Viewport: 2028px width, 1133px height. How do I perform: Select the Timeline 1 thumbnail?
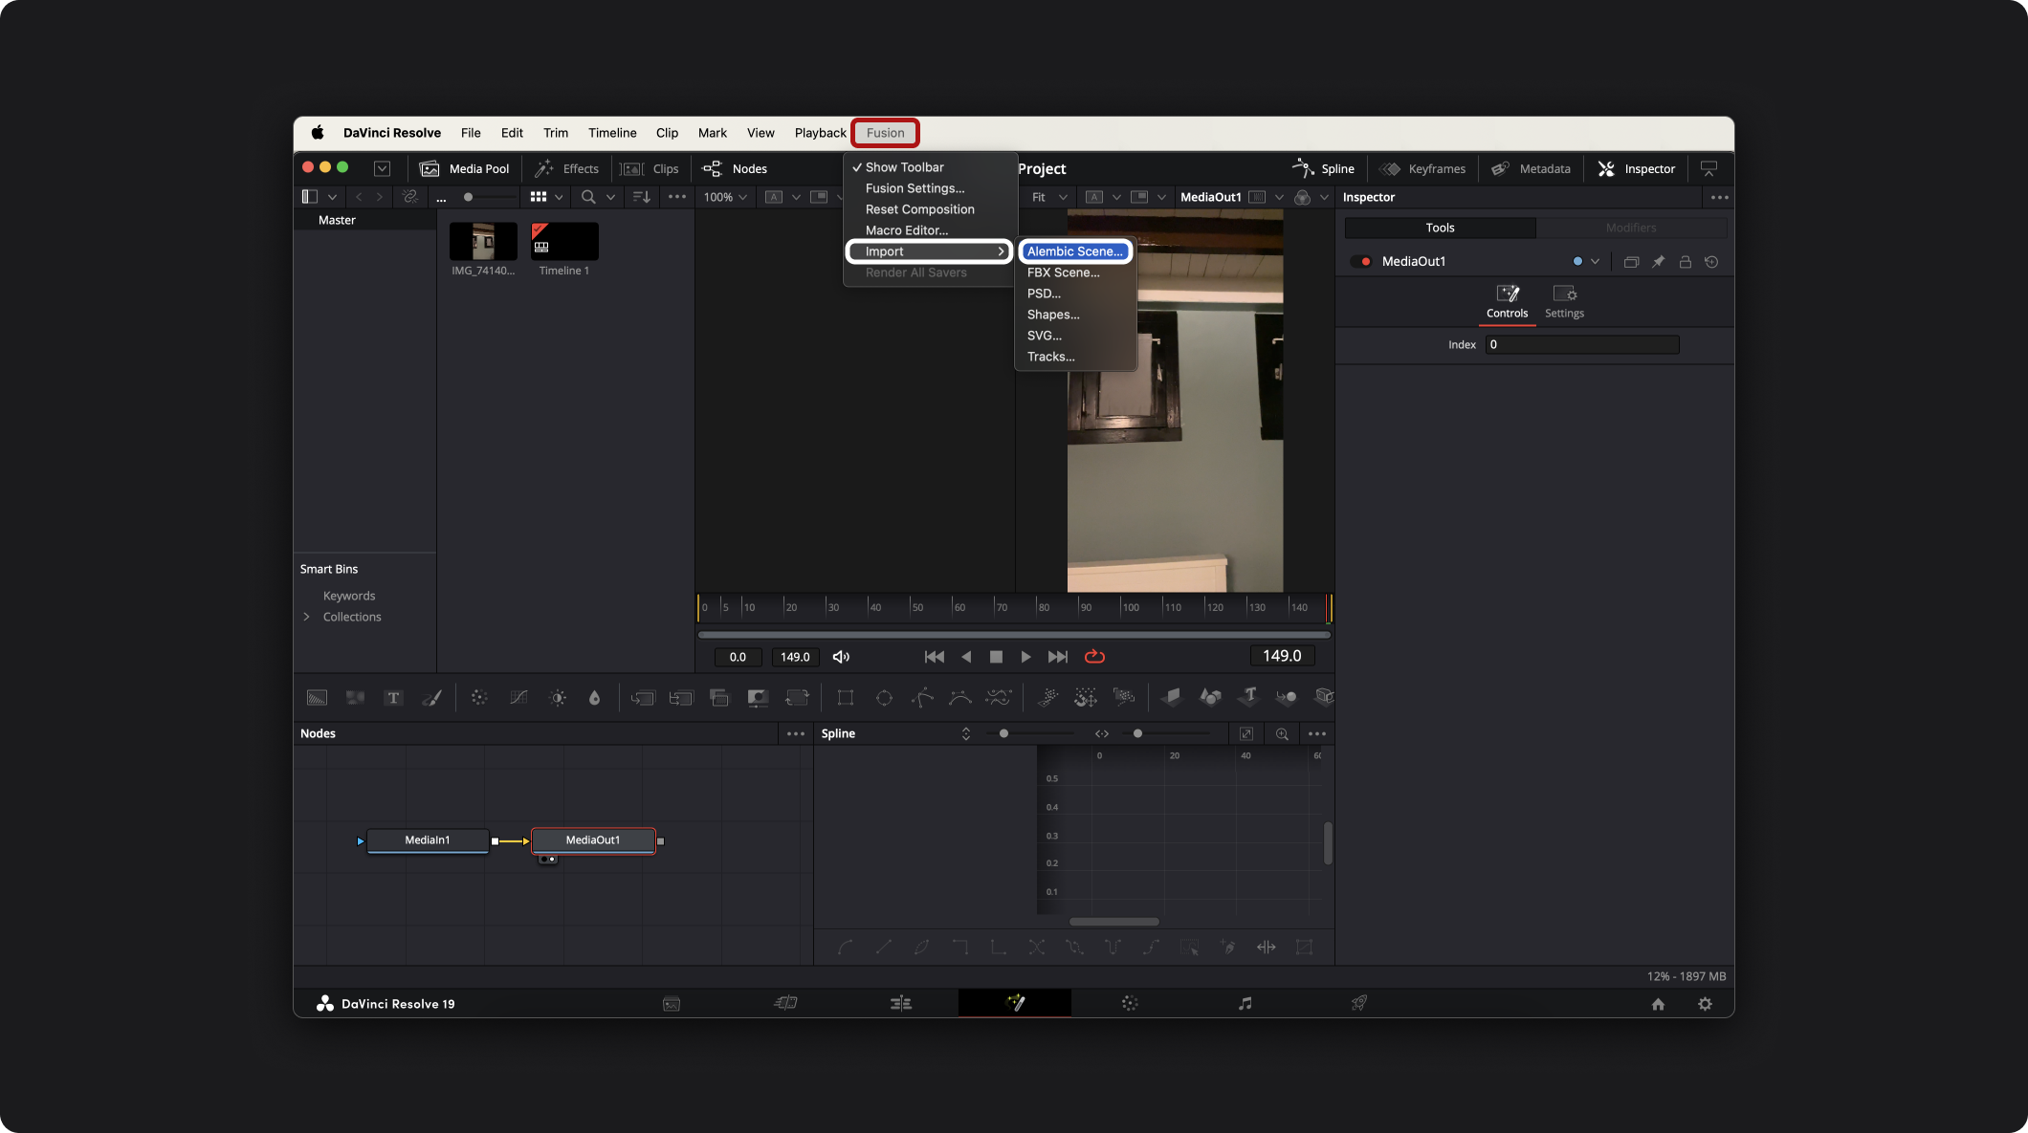click(x=564, y=242)
